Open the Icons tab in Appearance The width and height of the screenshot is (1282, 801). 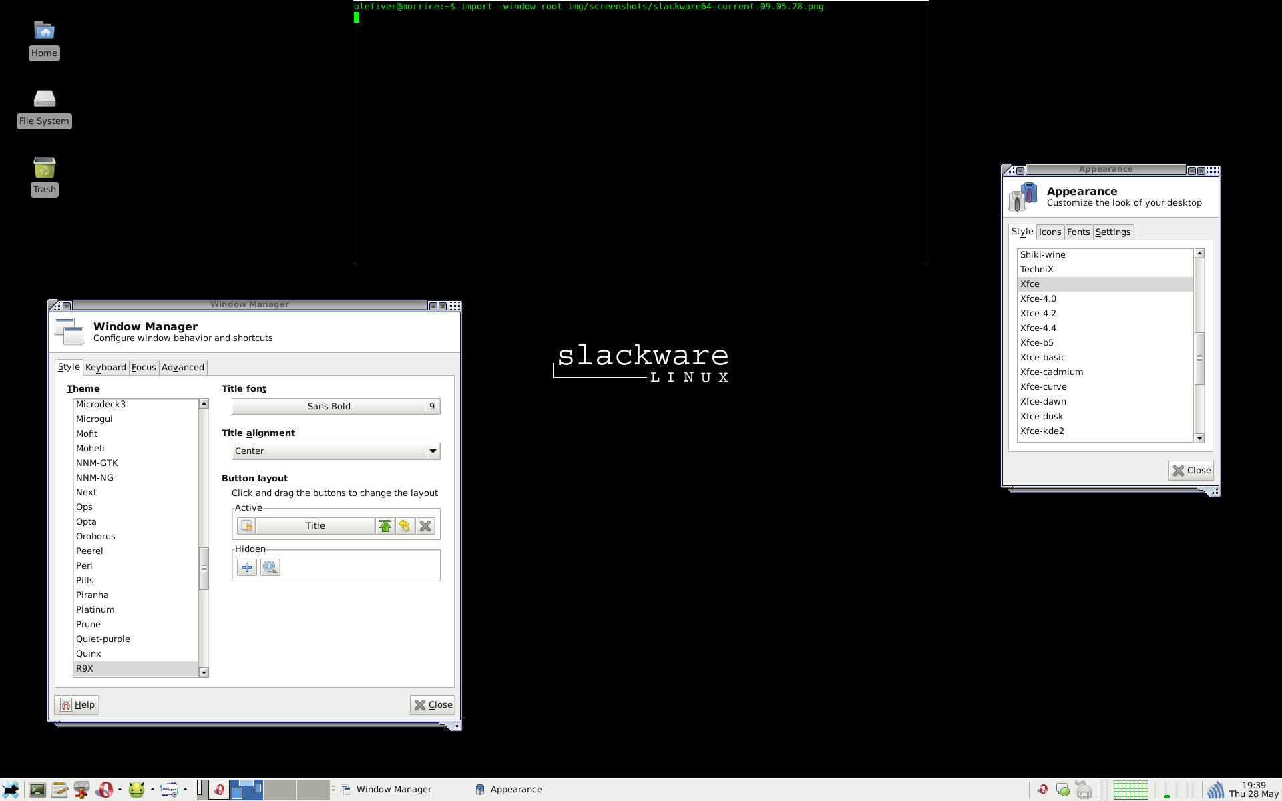click(1050, 232)
